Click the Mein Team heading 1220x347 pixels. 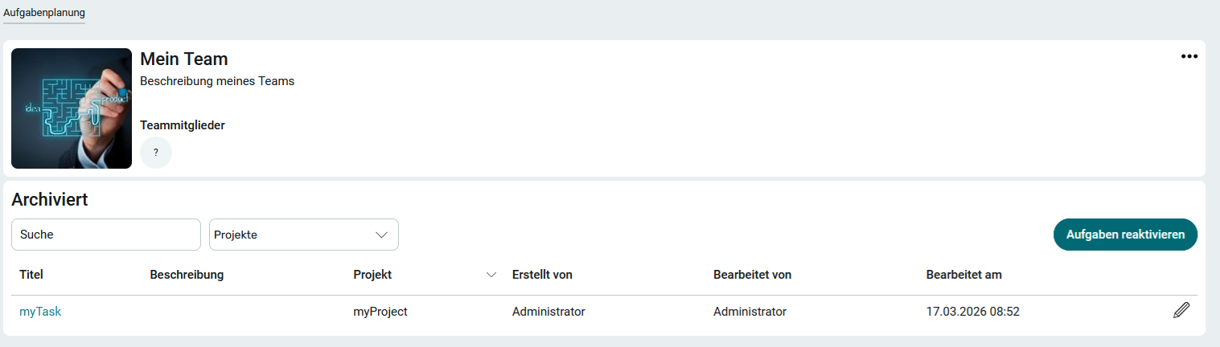click(x=184, y=59)
